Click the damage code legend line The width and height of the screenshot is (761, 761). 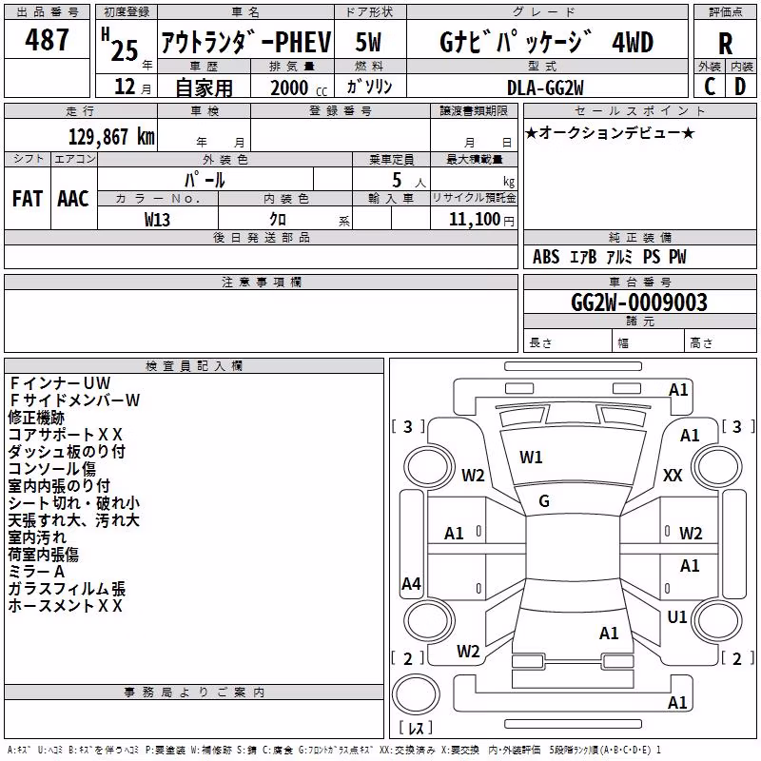tap(334, 750)
